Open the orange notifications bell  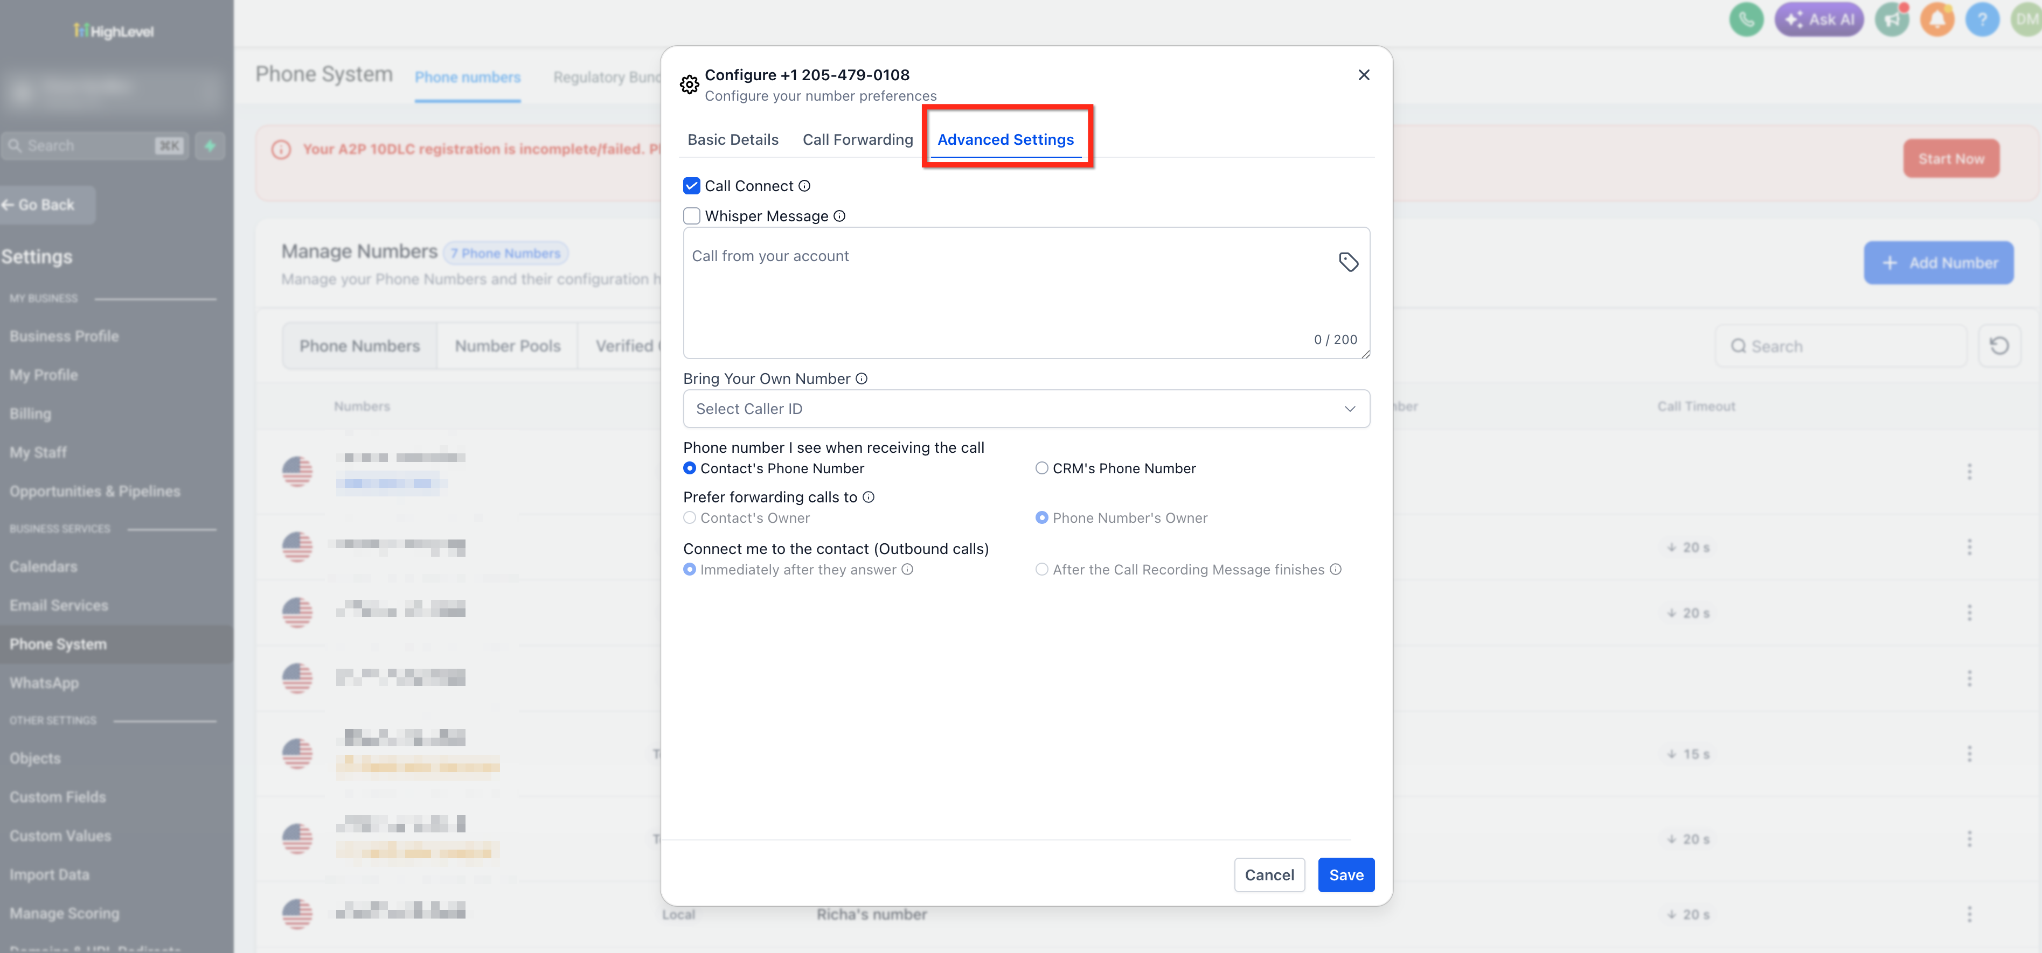pos(1937,20)
